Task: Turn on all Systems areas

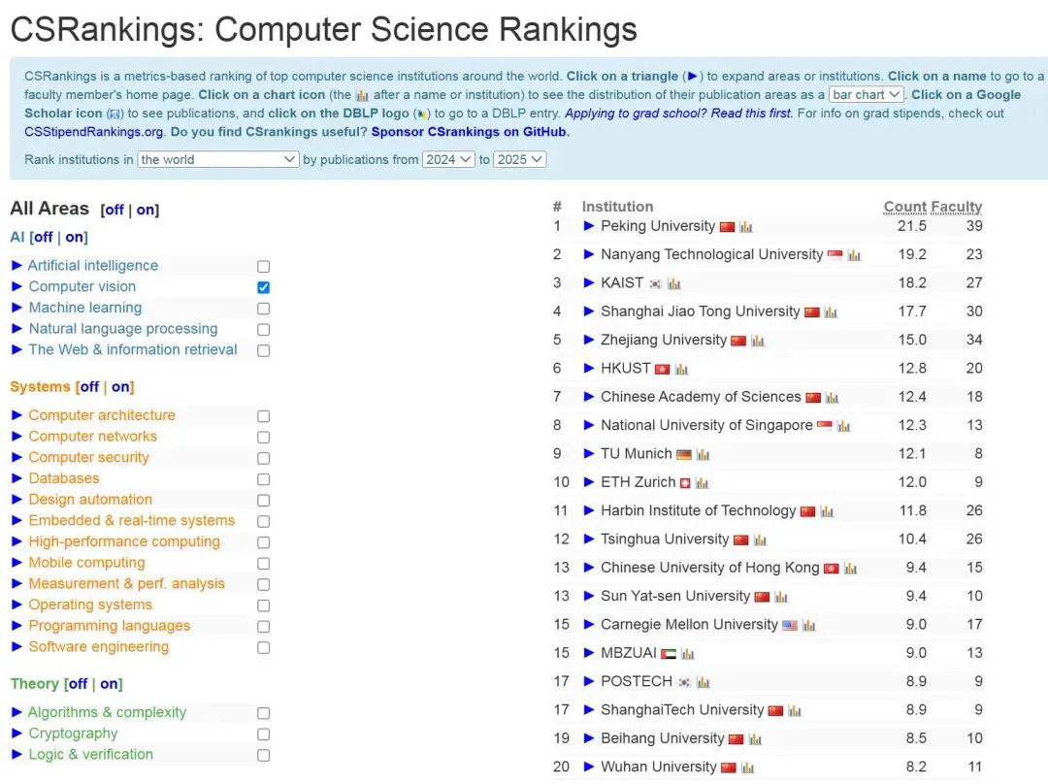Action: click(x=121, y=387)
